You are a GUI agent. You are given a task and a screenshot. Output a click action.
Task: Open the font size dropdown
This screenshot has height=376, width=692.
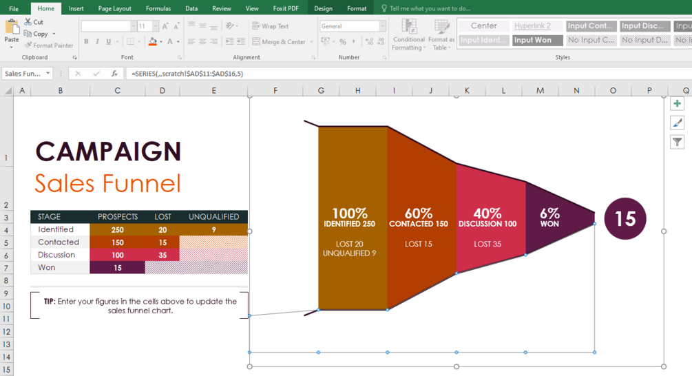pyautogui.click(x=156, y=26)
